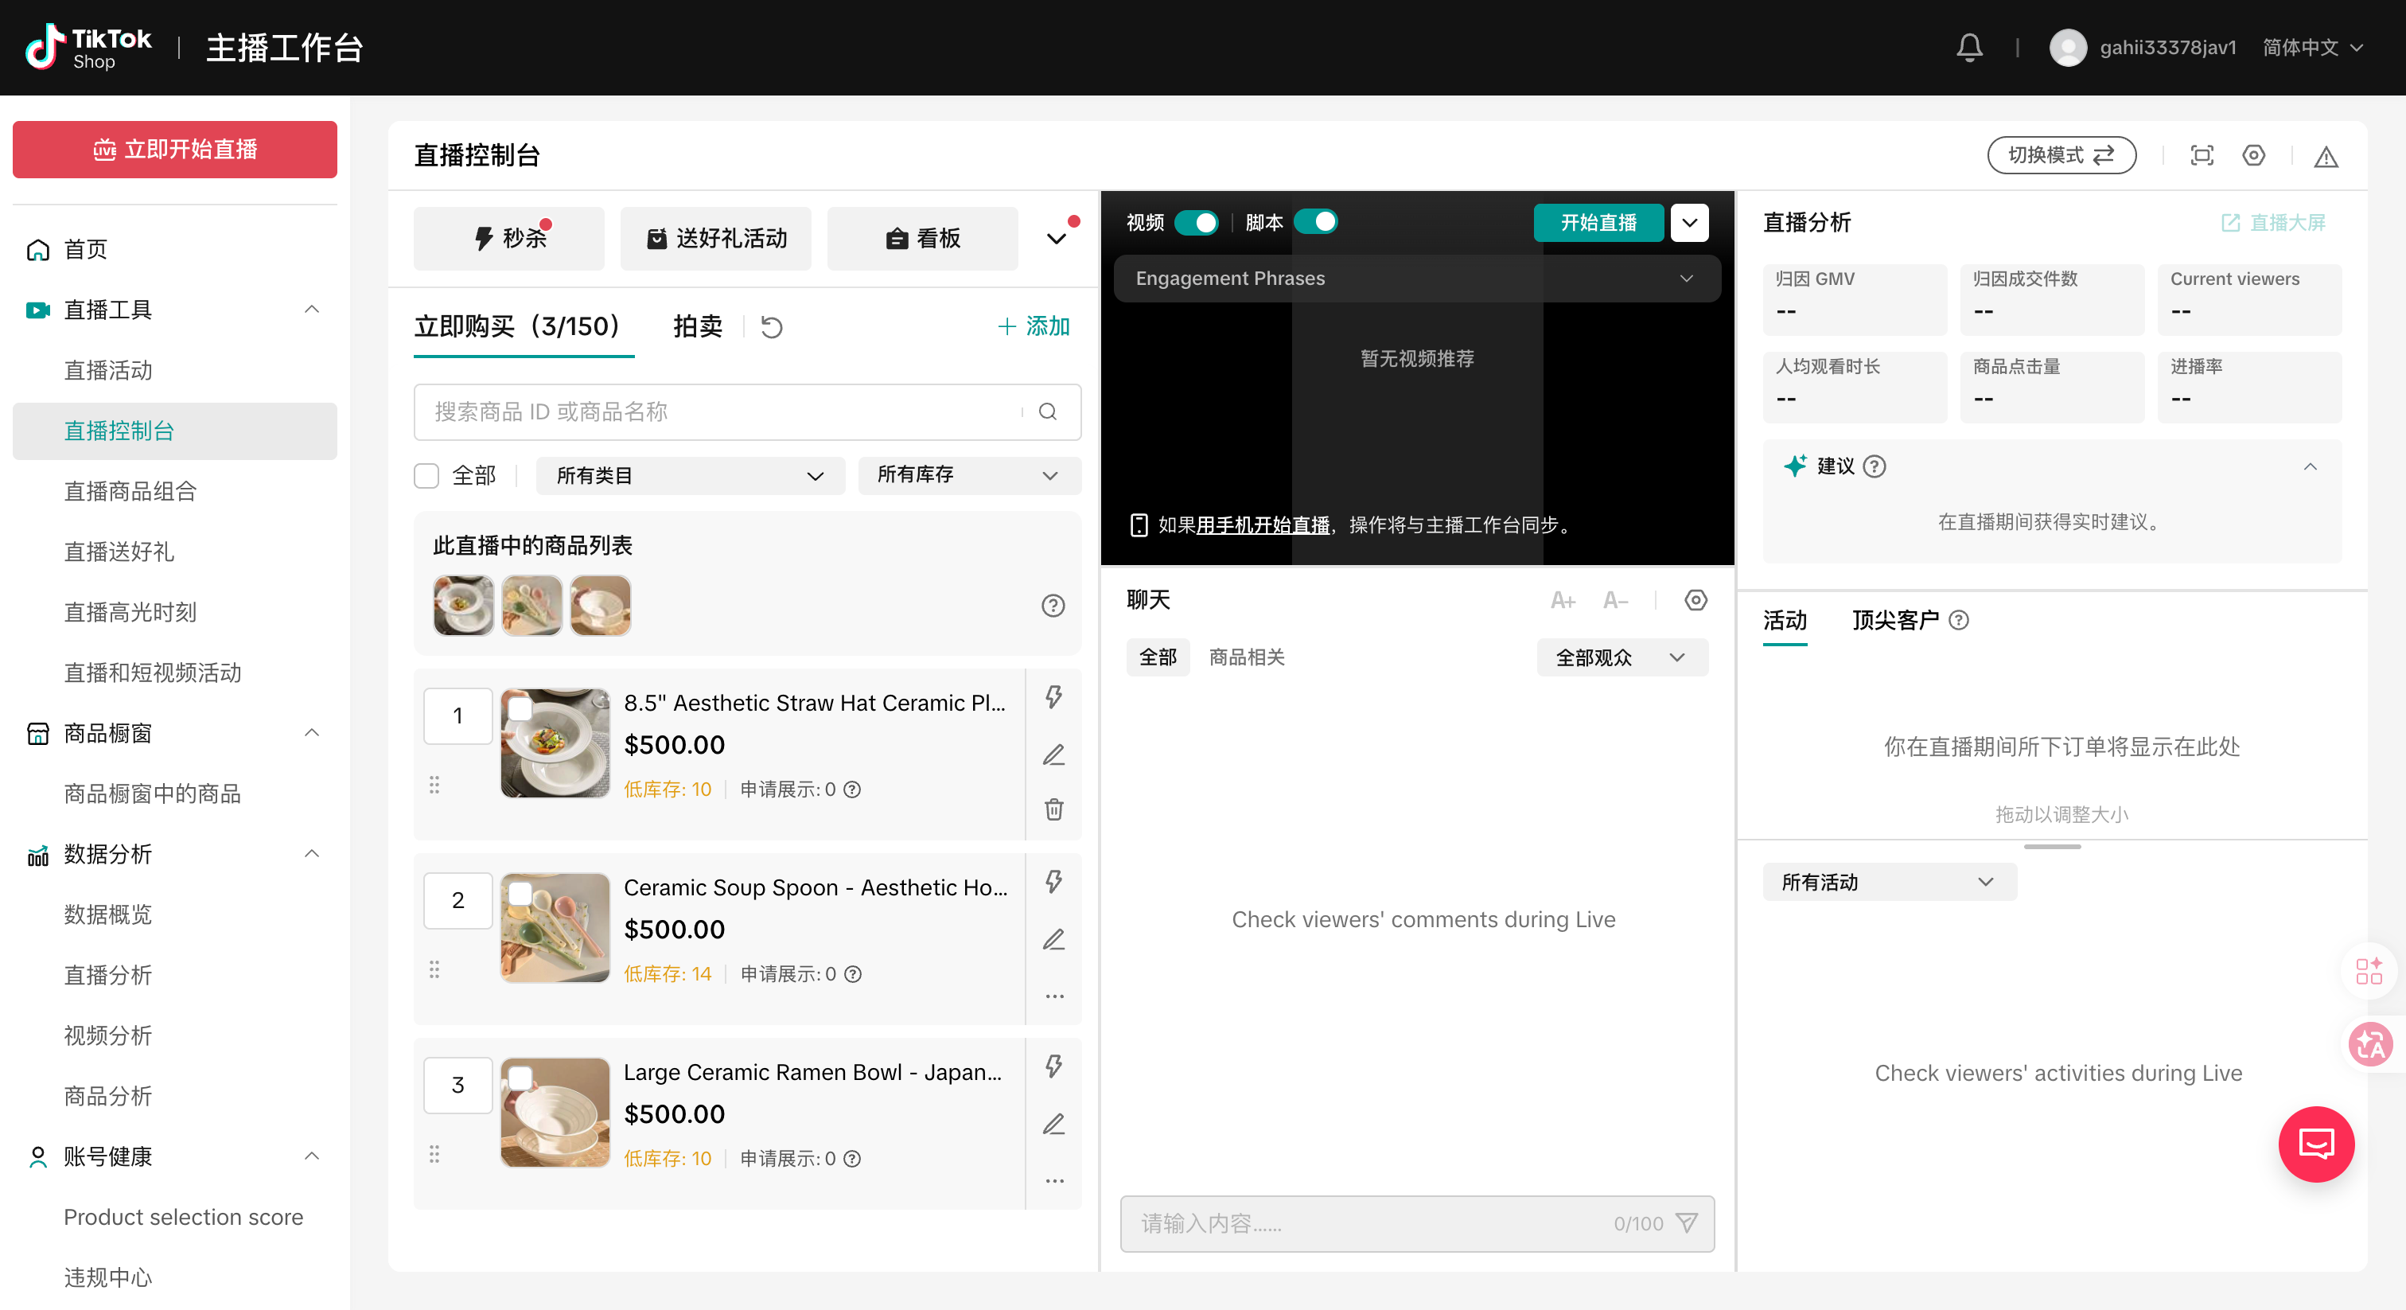Viewport: 2406px width, 1310px height.
Task: Open chat settings gear icon
Action: point(1695,600)
